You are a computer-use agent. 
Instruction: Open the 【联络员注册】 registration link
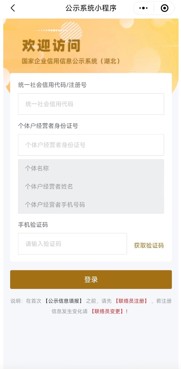click(131, 301)
